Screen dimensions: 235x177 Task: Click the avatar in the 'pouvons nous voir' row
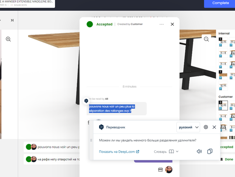click(x=33, y=147)
